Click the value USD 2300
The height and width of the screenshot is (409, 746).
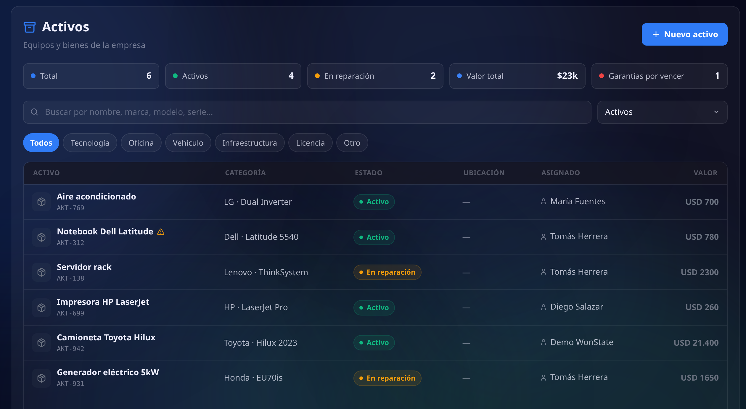[700, 272]
